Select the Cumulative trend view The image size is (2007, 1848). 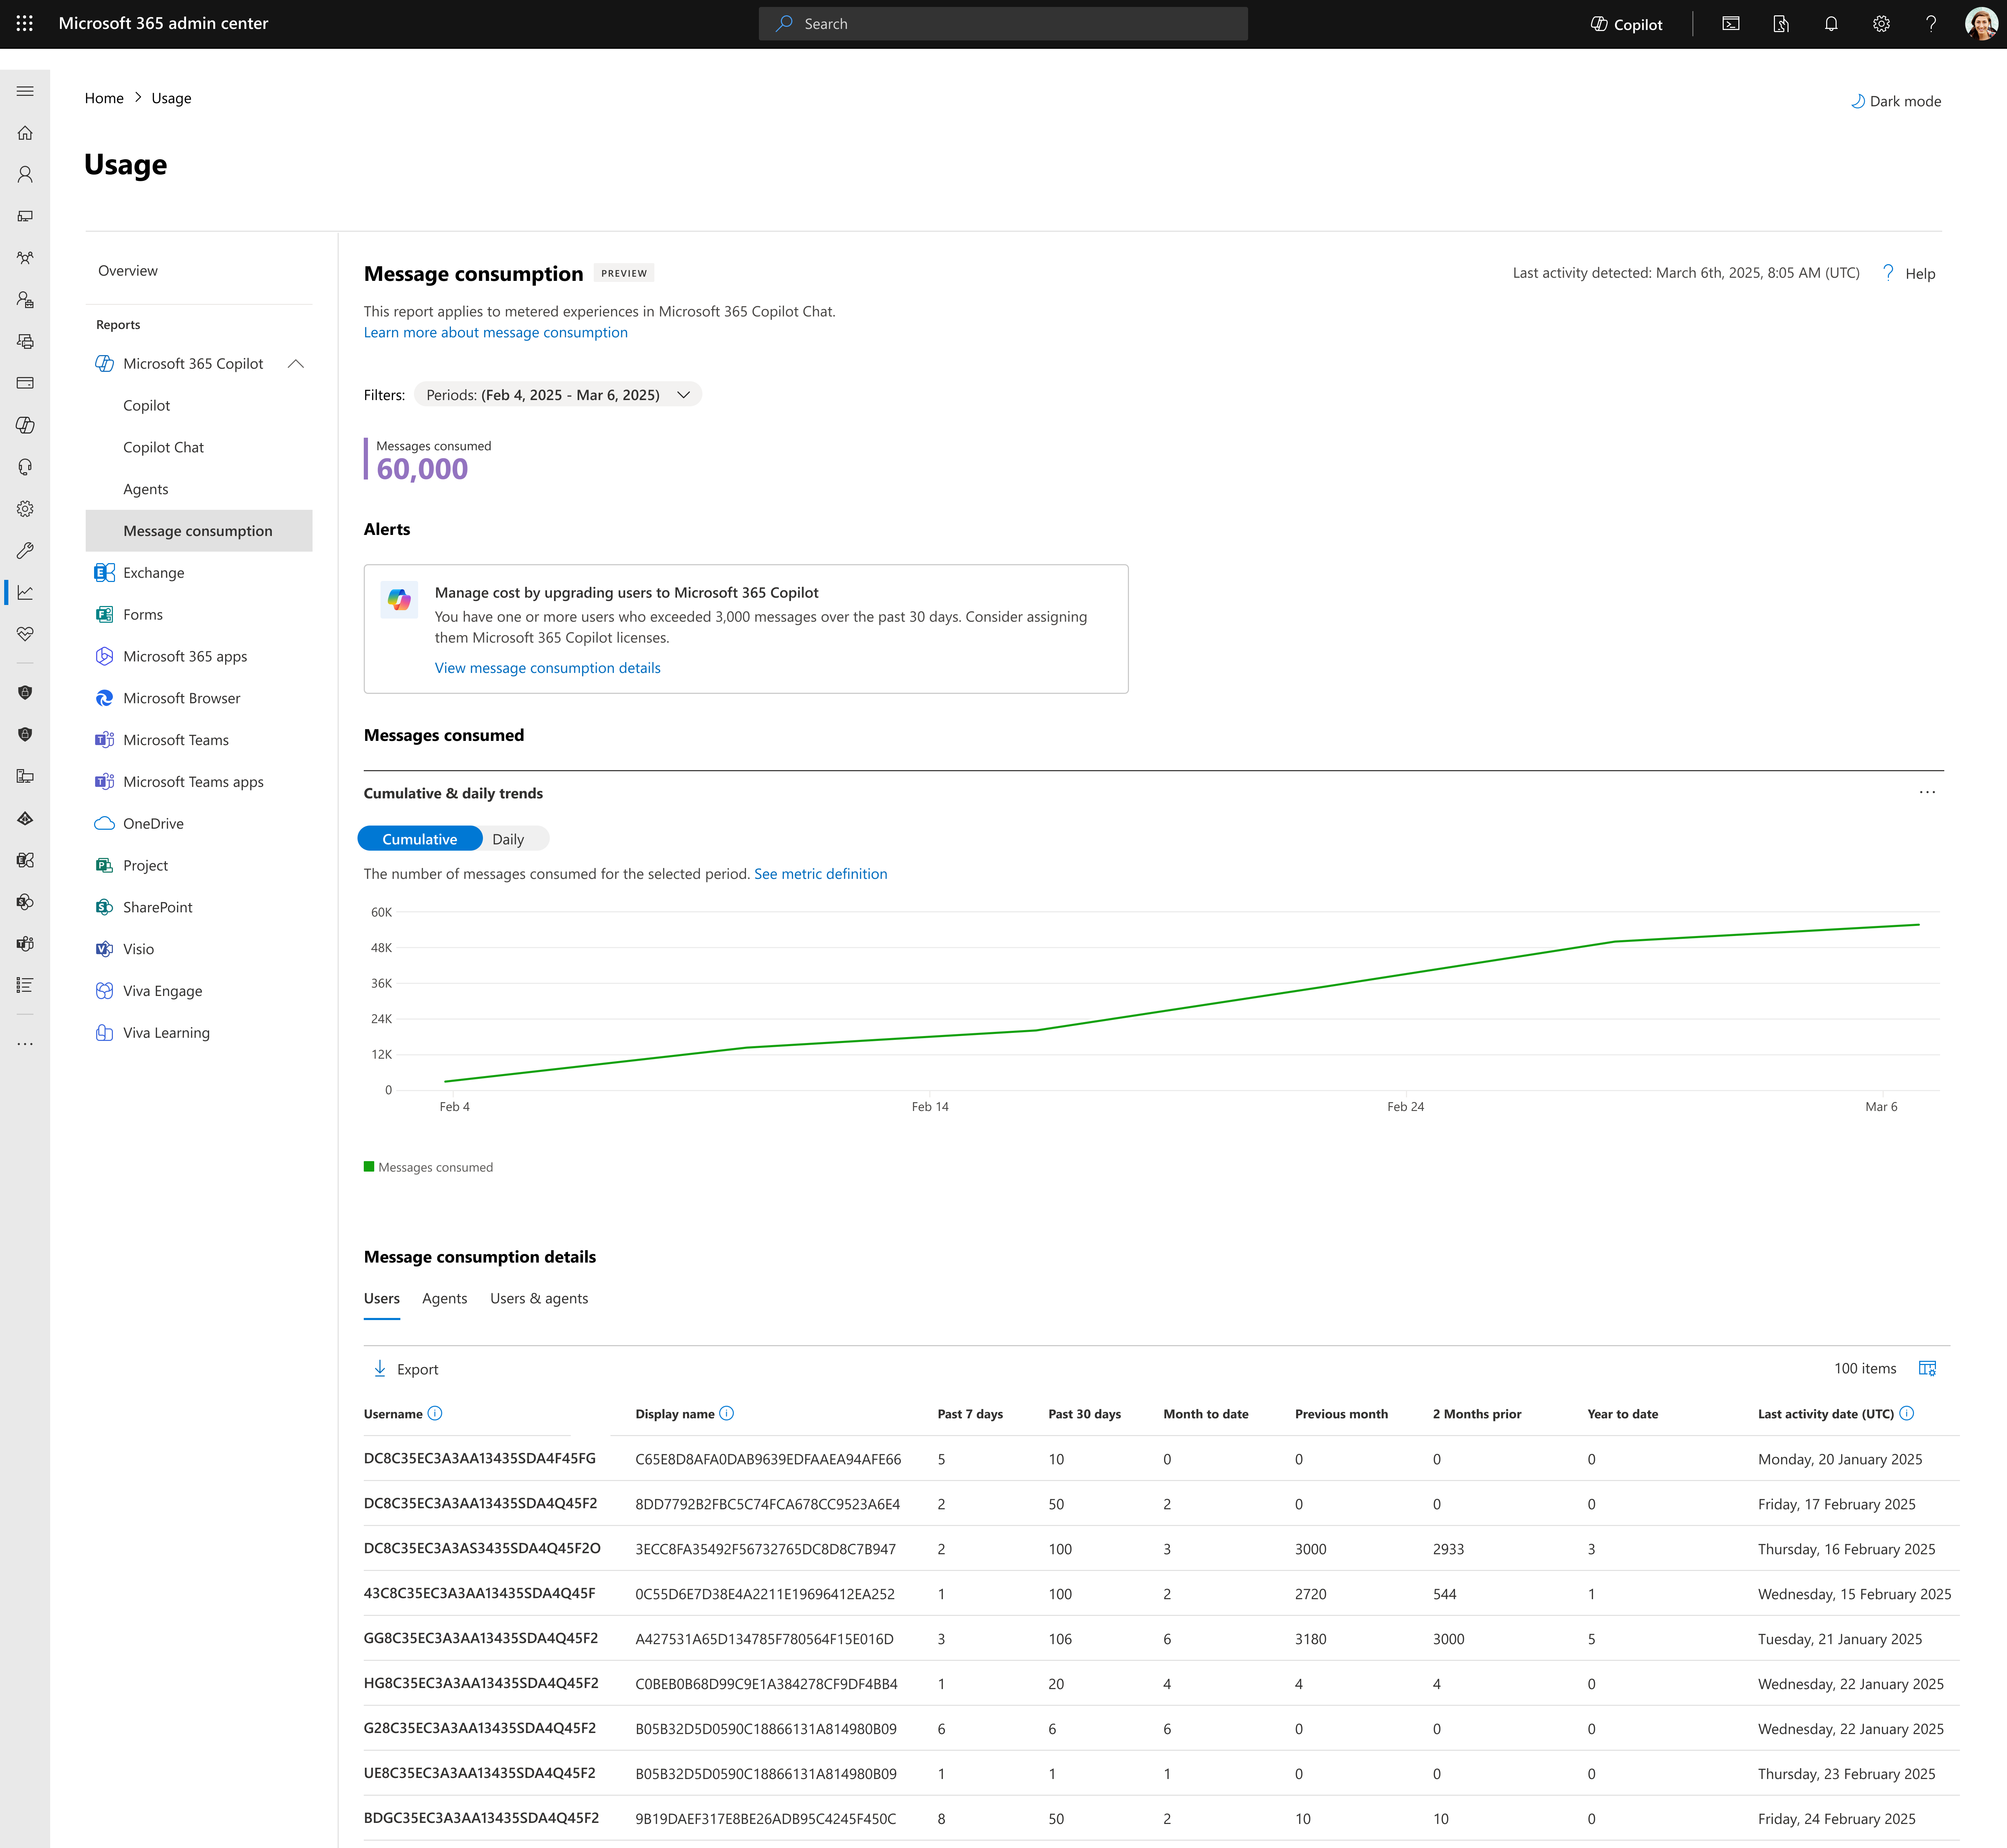point(420,839)
